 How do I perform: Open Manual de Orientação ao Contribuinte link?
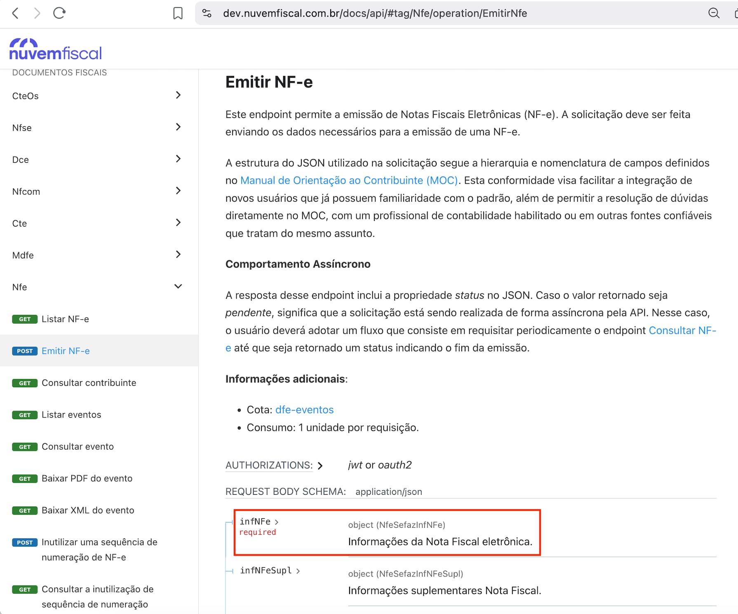click(349, 180)
